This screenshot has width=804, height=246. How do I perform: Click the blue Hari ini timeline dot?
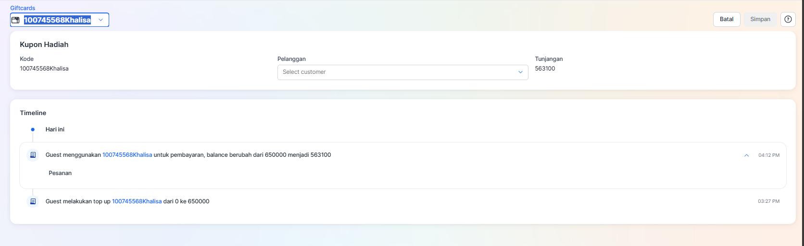point(33,129)
